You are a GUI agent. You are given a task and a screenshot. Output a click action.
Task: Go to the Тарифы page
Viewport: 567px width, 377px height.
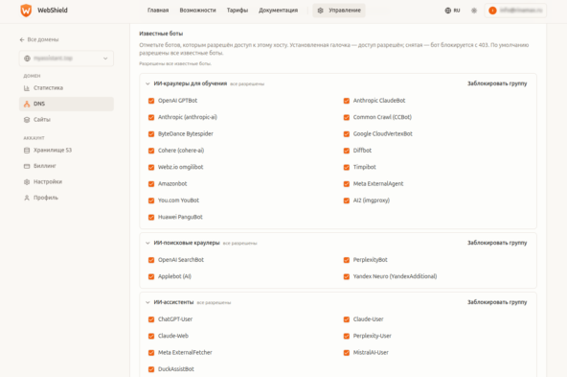pos(238,11)
